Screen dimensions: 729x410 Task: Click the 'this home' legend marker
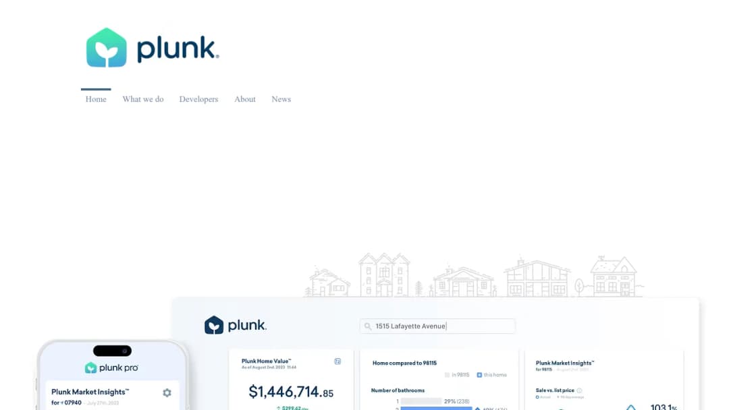pos(479,375)
